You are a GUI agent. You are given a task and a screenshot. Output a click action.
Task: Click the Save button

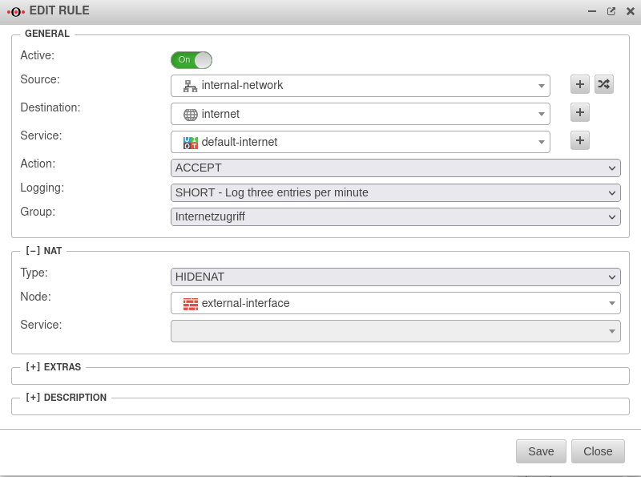tap(541, 451)
